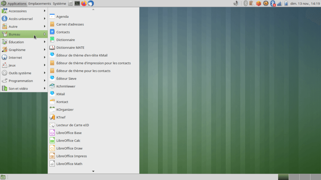Viewport: 321px width, 180px height.
Task: Launch Firefox from the top panel
Action: (84, 3)
